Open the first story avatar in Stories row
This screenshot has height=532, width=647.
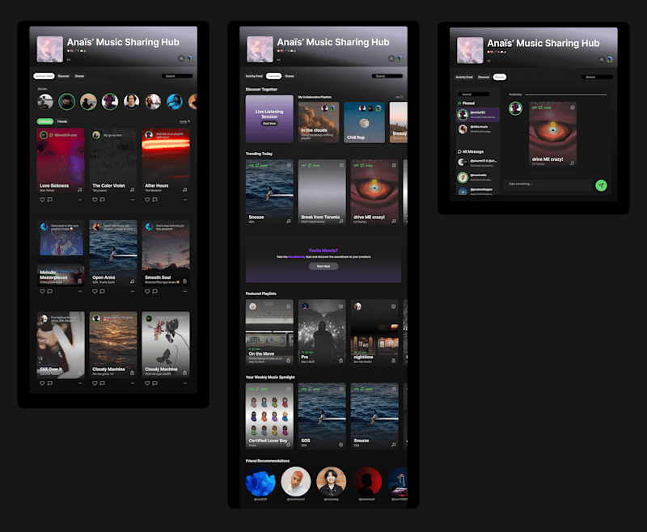click(x=45, y=101)
